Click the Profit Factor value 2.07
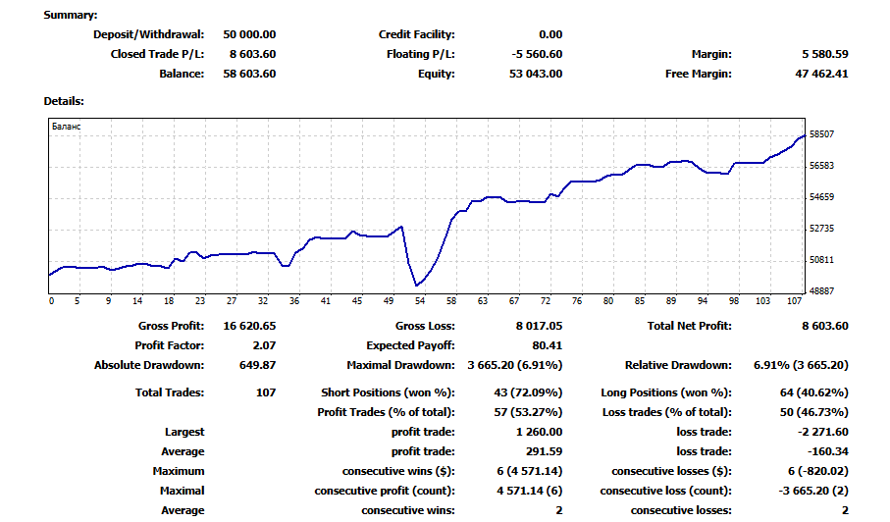This screenshot has height=522, width=890. click(x=264, y=345)
